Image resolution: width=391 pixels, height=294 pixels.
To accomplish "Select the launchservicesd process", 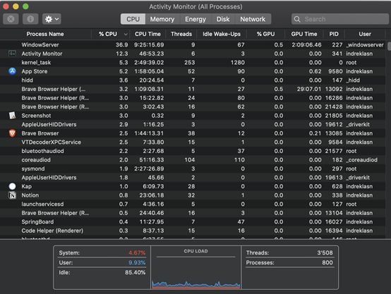I will click(x=193, y=204).
